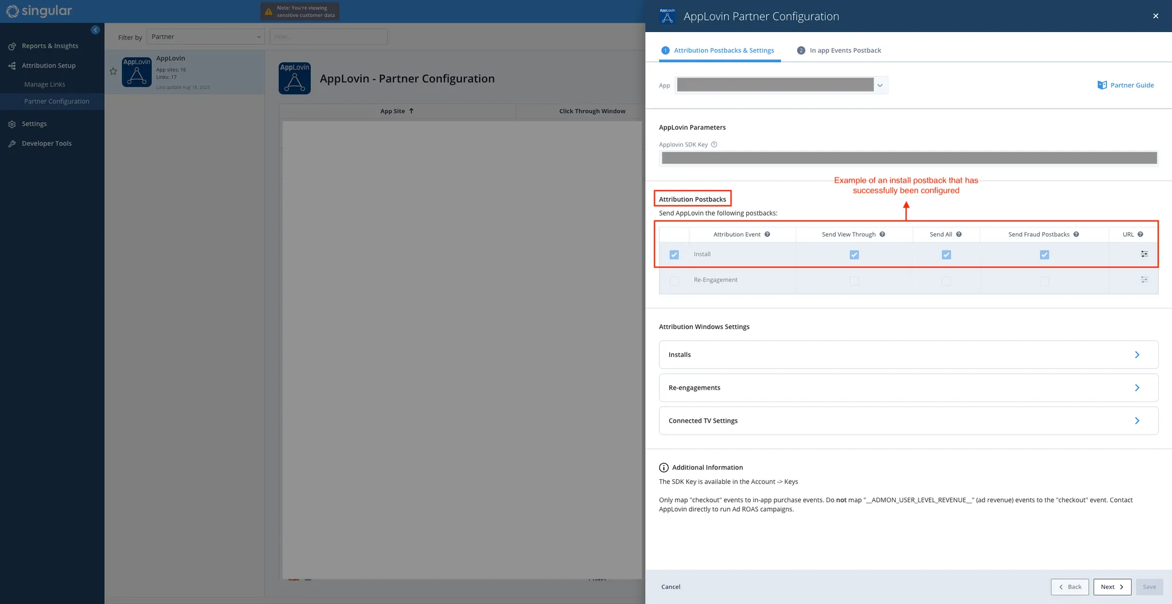Click the sensitive data warning icon
The image size is (1172, 604).
pyautogui.click(x=268, y=11)
